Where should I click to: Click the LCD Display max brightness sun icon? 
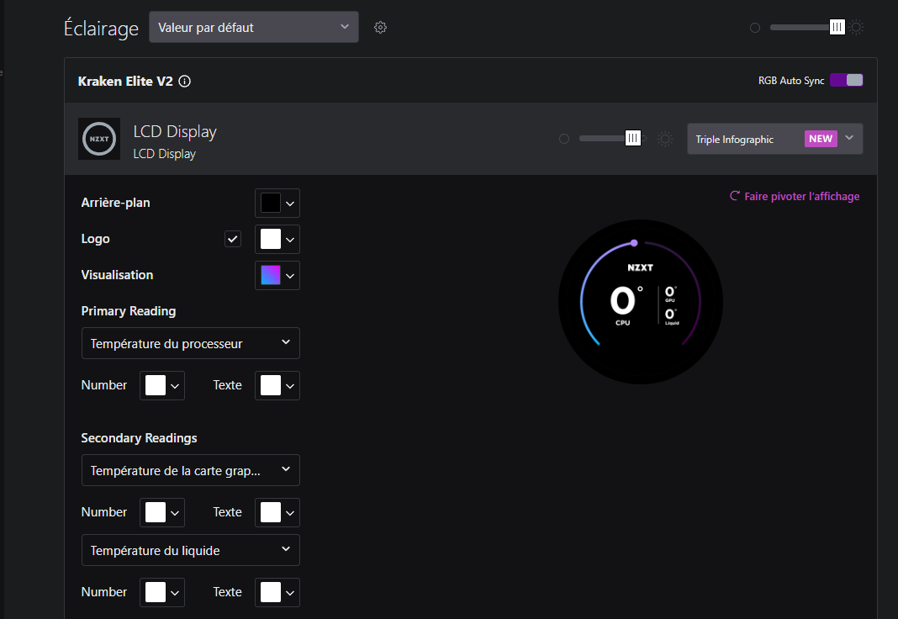point(665,139)
